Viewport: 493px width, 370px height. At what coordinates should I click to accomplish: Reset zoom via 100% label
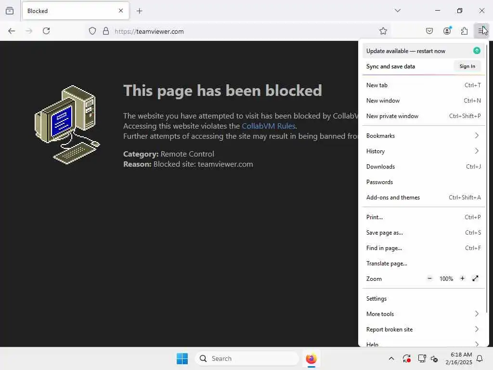(446, 279)
